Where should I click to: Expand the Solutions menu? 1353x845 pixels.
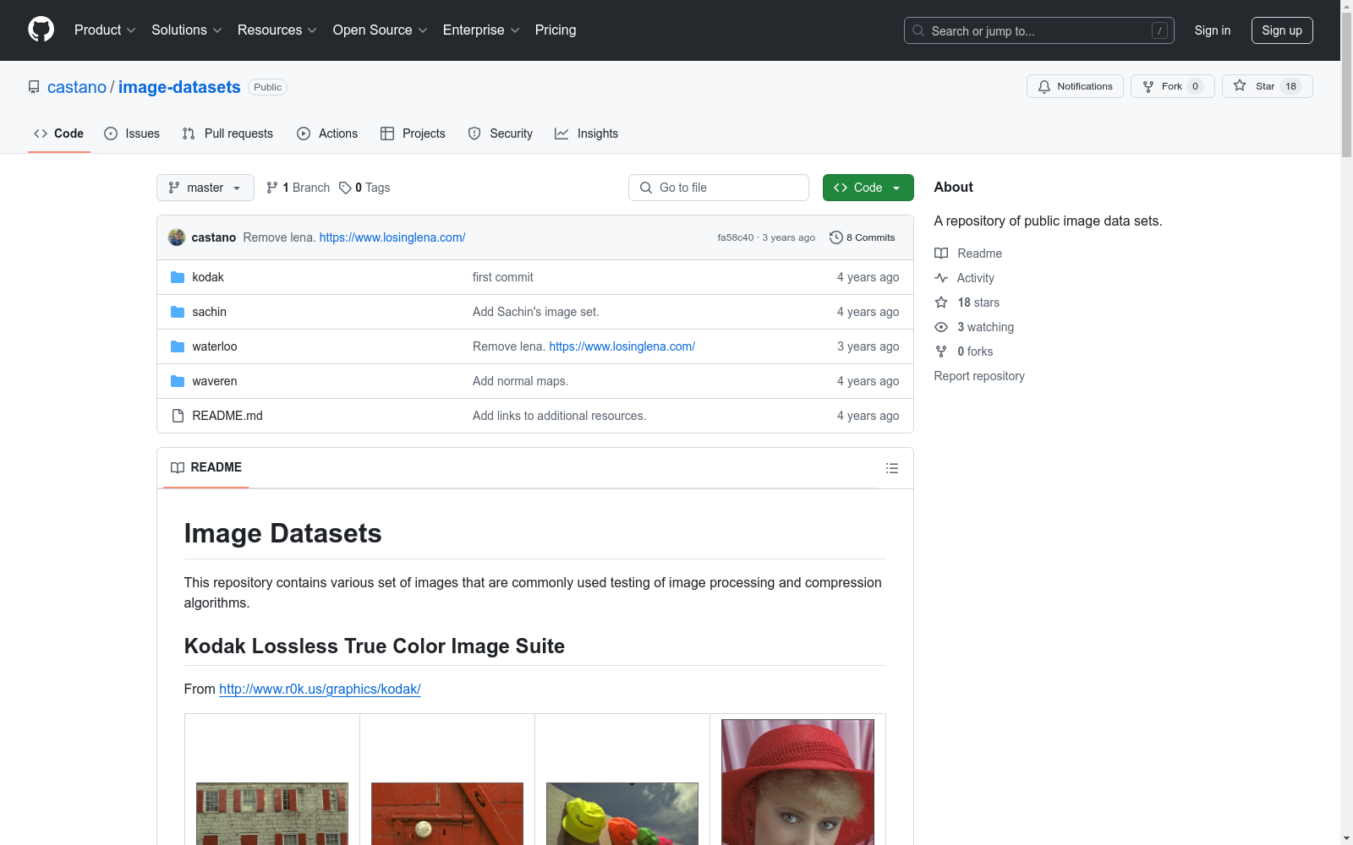pos(187,30)
